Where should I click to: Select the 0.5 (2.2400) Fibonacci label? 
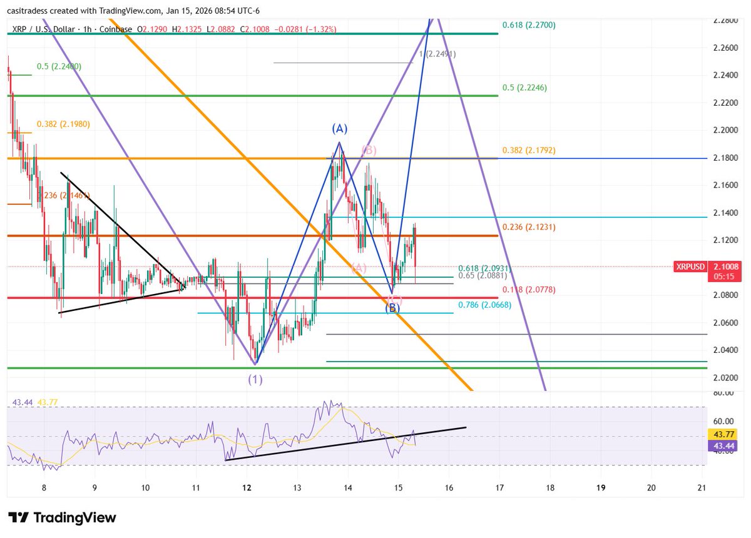(x=59, y=66)
